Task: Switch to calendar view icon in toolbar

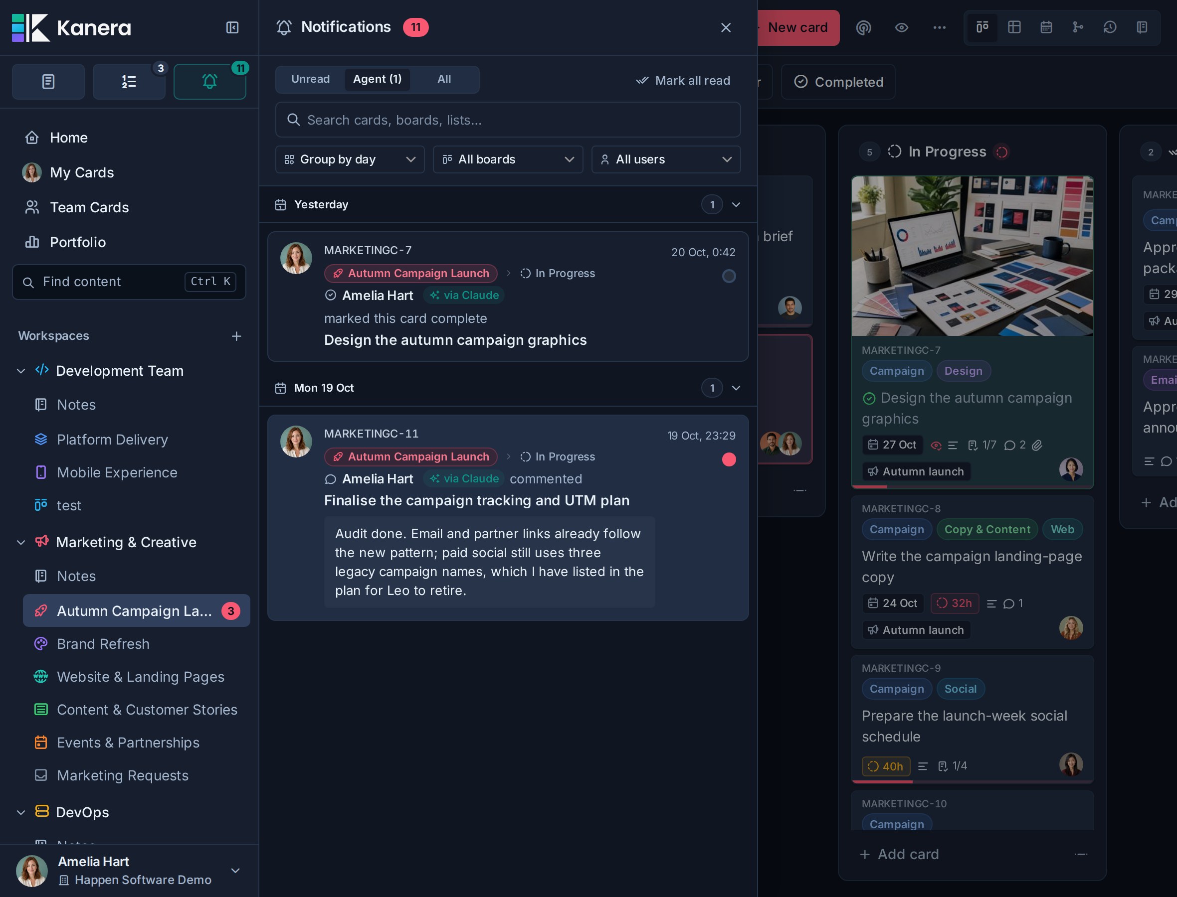Action: click(x=1046, y=27)
